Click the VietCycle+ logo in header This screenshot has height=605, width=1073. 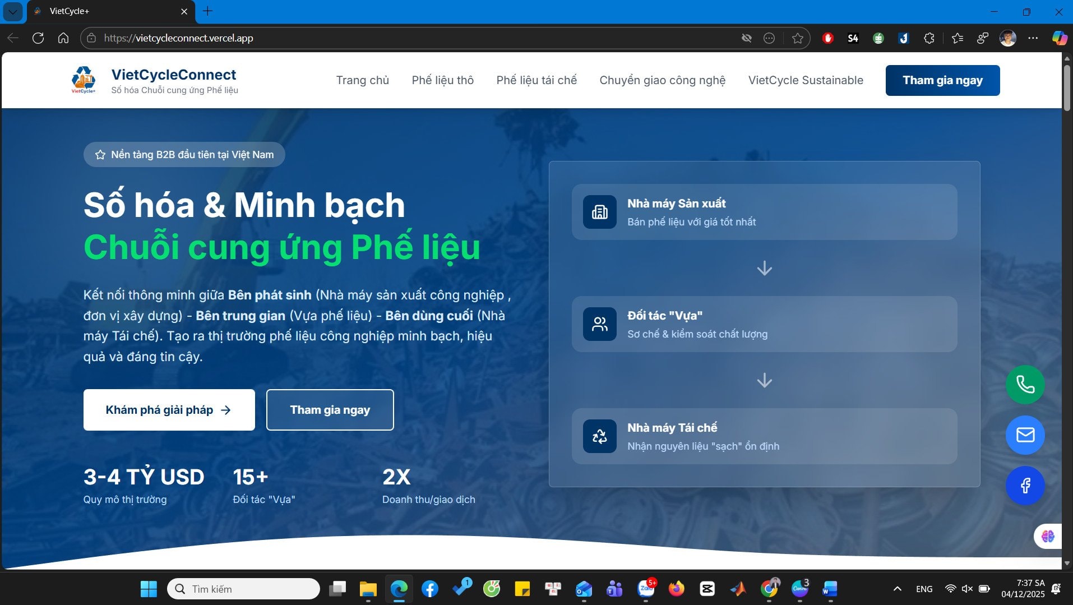(84, 80)
